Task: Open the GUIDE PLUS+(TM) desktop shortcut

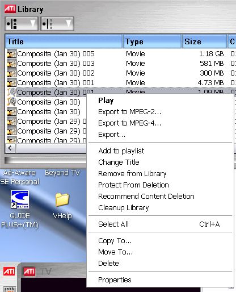Action: 20,199
